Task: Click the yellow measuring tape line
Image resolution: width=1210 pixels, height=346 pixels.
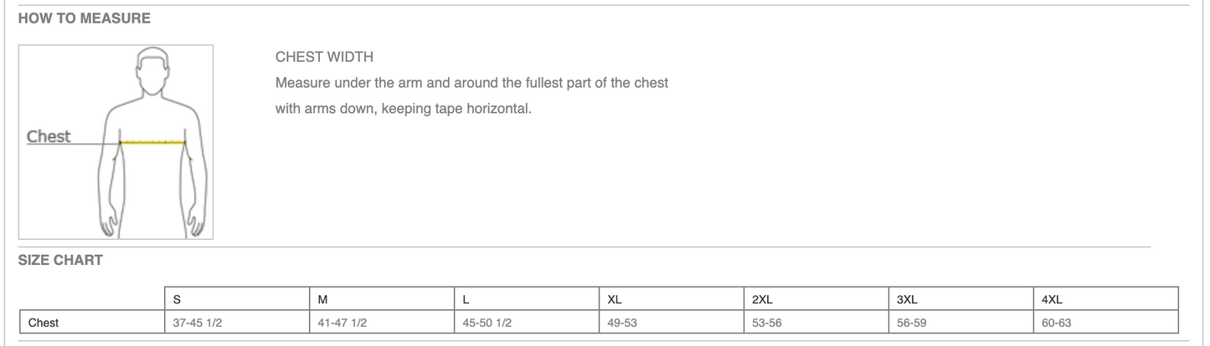Action: 152,143
